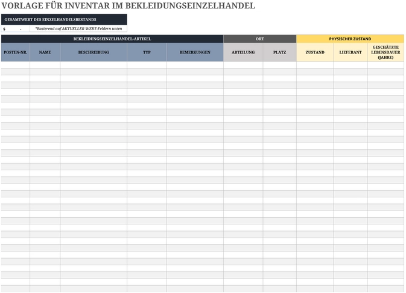Click the BESCHREIBUNG column header
The image size is (406, 293).
[x=94, y=52]
